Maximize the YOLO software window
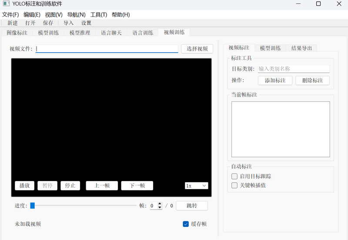The height and width of the screenshot is (240, 348). pos(318,4)
